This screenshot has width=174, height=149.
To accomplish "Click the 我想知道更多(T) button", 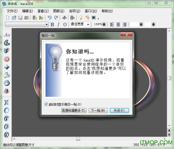I will 74,110.
